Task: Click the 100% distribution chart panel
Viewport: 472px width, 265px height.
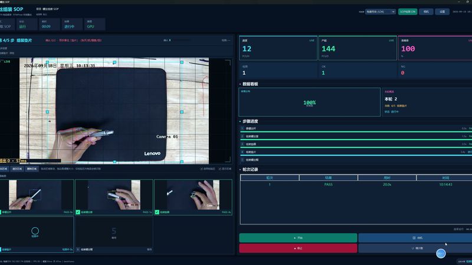Action: [309, 102]
